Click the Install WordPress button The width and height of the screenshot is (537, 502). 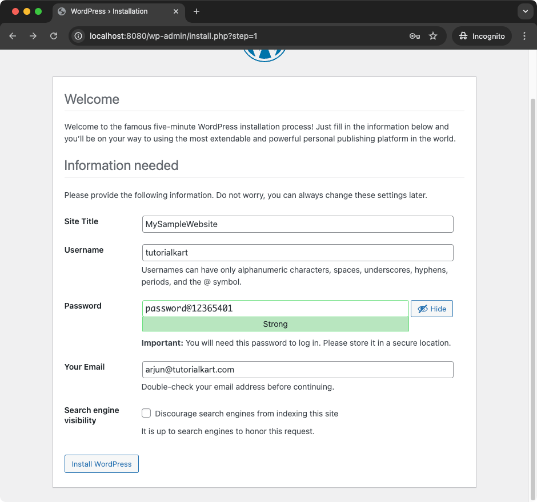point(101,464)
